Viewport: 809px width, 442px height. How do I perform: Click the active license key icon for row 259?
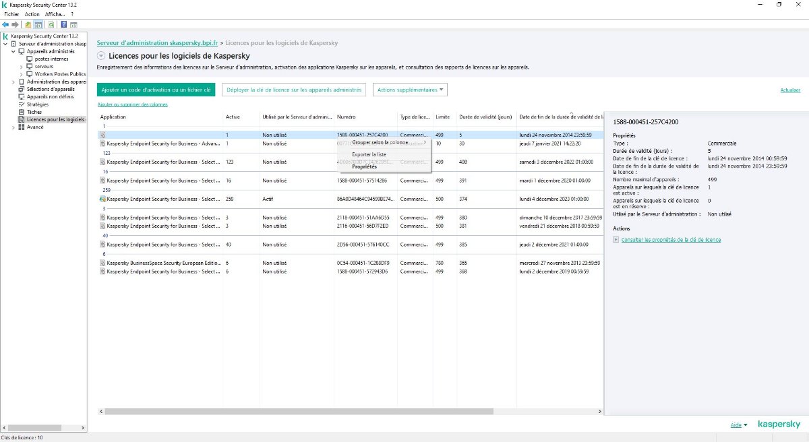(102, 199)
